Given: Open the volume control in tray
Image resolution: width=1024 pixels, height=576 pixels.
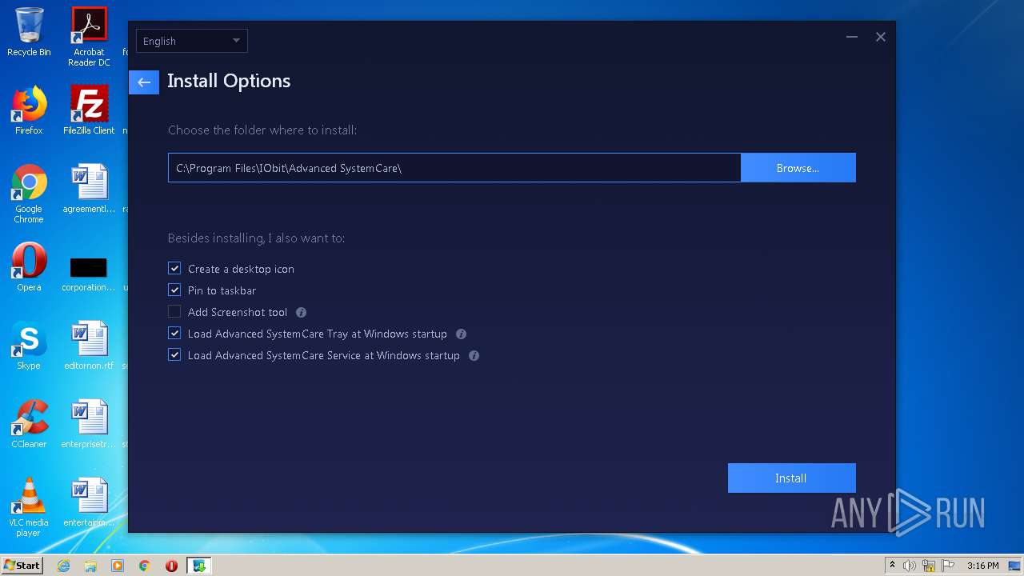Looking at the screenshot, I should click(910, 566).
